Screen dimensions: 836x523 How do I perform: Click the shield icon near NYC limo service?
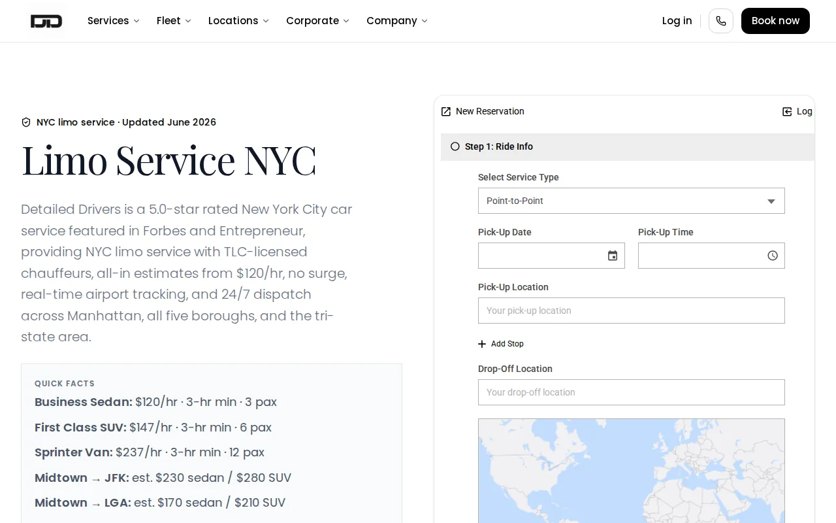pyautogui.click(x=26, y=122)
